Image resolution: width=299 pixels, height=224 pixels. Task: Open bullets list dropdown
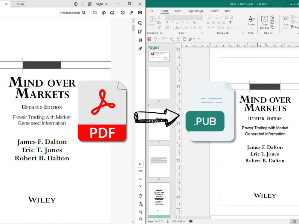[x=209, y=17]
